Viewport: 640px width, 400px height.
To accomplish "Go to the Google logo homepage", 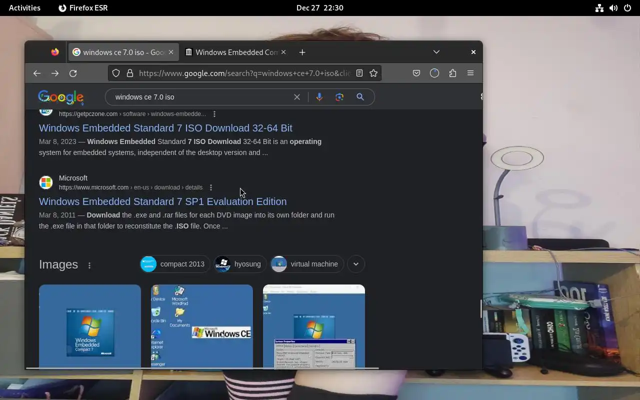I will (x=61, y=97).
